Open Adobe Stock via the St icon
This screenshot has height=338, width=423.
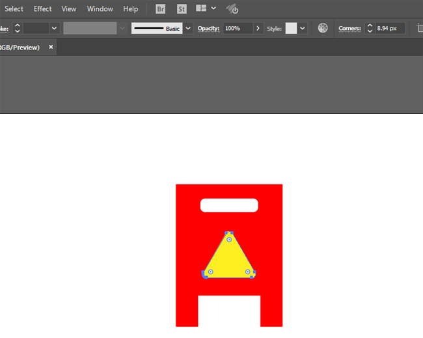182,9
